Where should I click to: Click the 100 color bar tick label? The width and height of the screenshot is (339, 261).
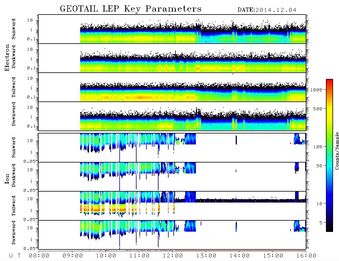tap(318, 147)
